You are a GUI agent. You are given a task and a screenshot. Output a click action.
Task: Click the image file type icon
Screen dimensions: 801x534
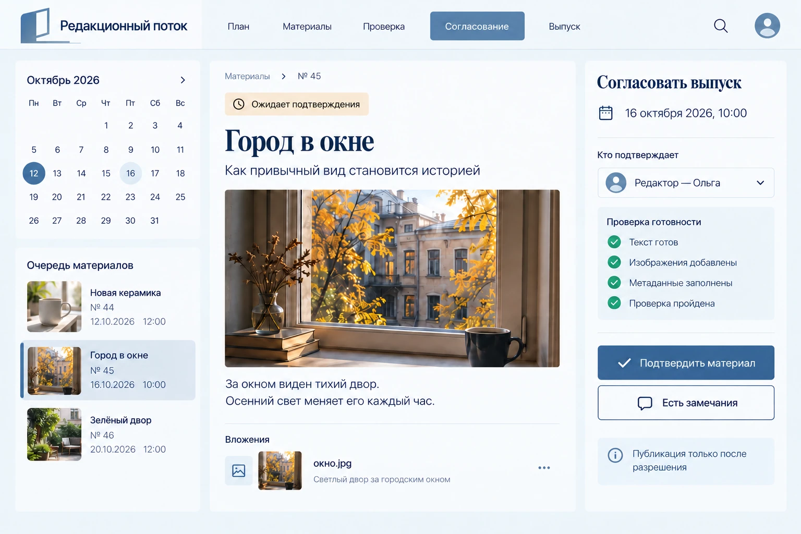(x=238, y=470)
